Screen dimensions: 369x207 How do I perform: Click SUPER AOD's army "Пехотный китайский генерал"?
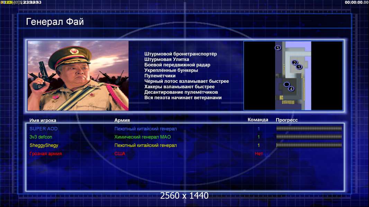pos(145,129)
